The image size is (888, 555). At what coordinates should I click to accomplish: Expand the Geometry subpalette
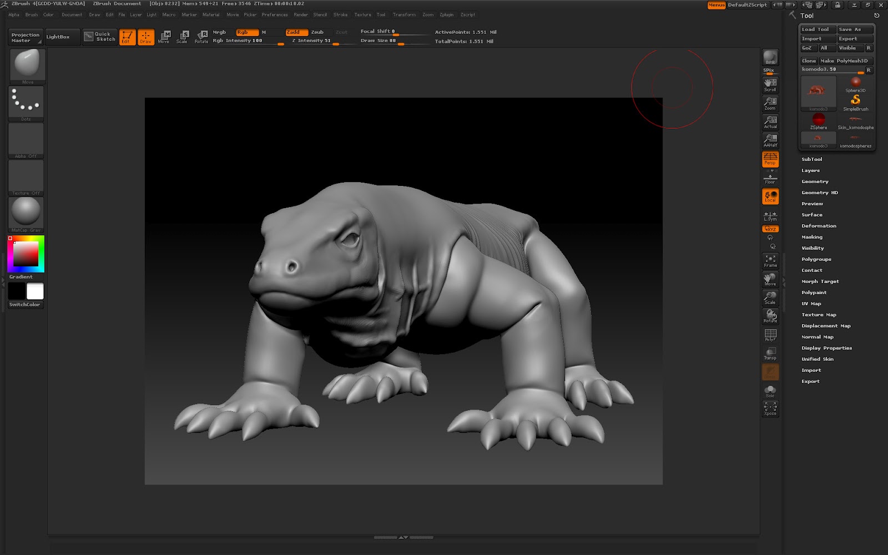click(815, 181)
